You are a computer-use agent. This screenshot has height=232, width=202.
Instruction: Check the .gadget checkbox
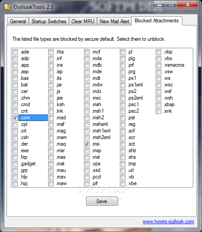click(15, 164)
